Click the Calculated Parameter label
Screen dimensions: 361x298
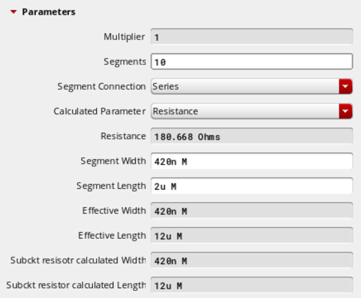click(x=100, y=111)
